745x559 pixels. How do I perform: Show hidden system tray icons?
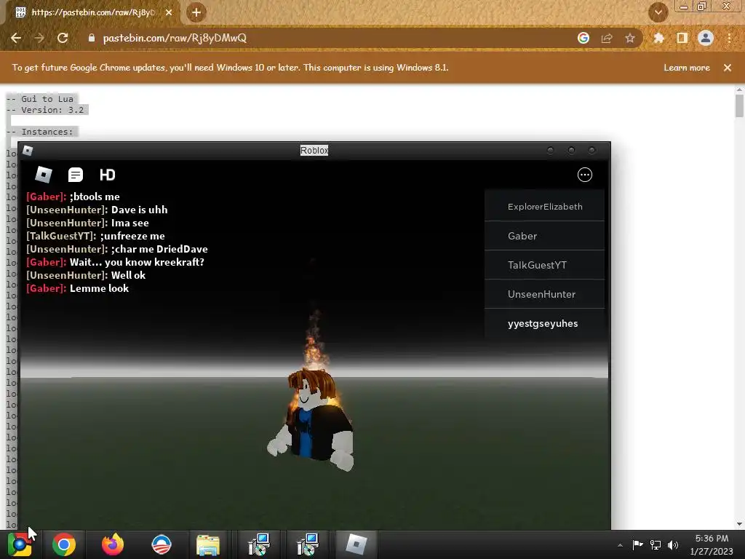click(x=620, y=545)
